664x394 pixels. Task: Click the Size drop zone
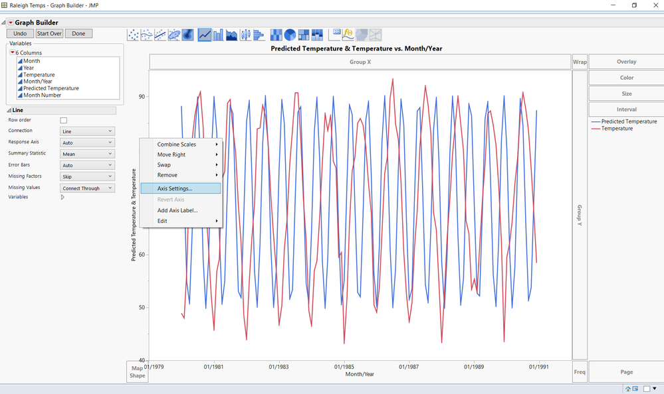[x=626, y=94]
